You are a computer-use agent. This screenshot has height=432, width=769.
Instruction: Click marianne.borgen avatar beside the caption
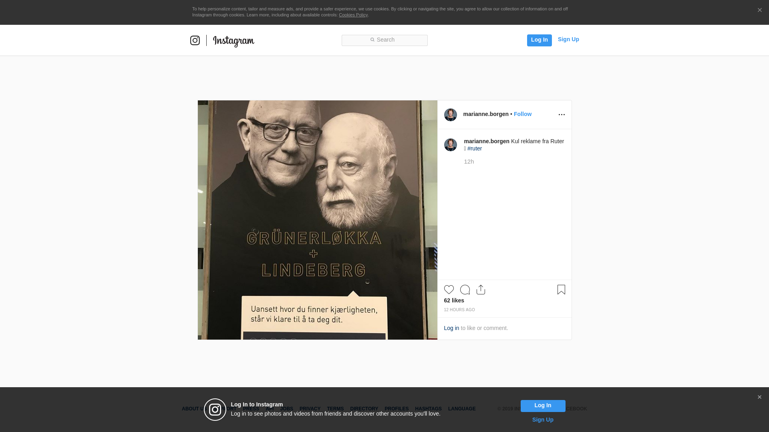(451, 145)
